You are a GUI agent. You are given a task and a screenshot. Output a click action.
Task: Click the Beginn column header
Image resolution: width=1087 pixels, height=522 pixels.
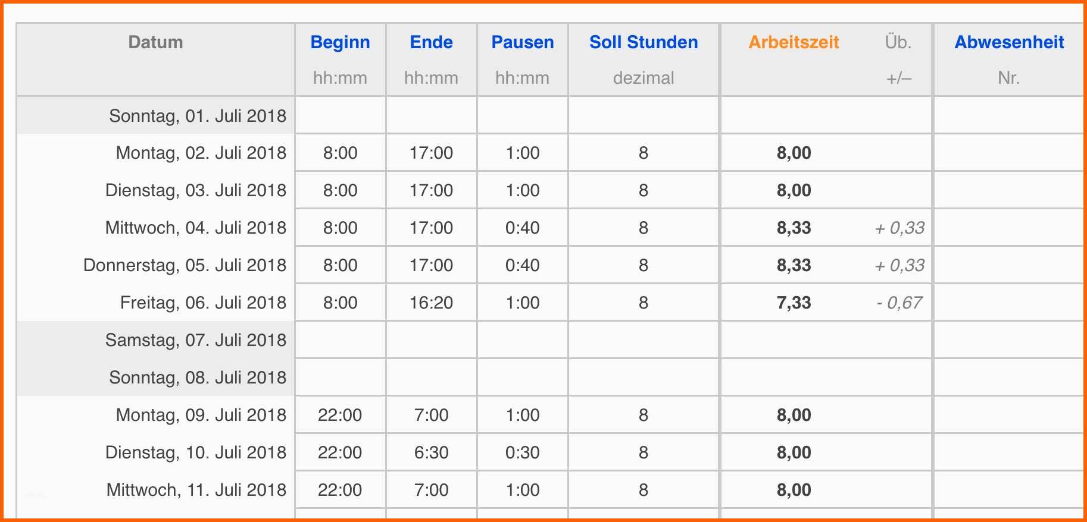[340, 42]
